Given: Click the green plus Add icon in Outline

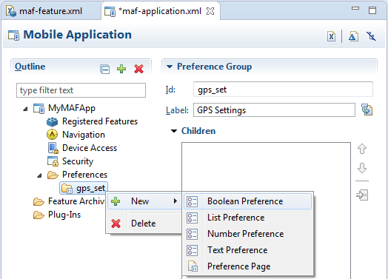Looking at the screenshot, I should point(121,69).
